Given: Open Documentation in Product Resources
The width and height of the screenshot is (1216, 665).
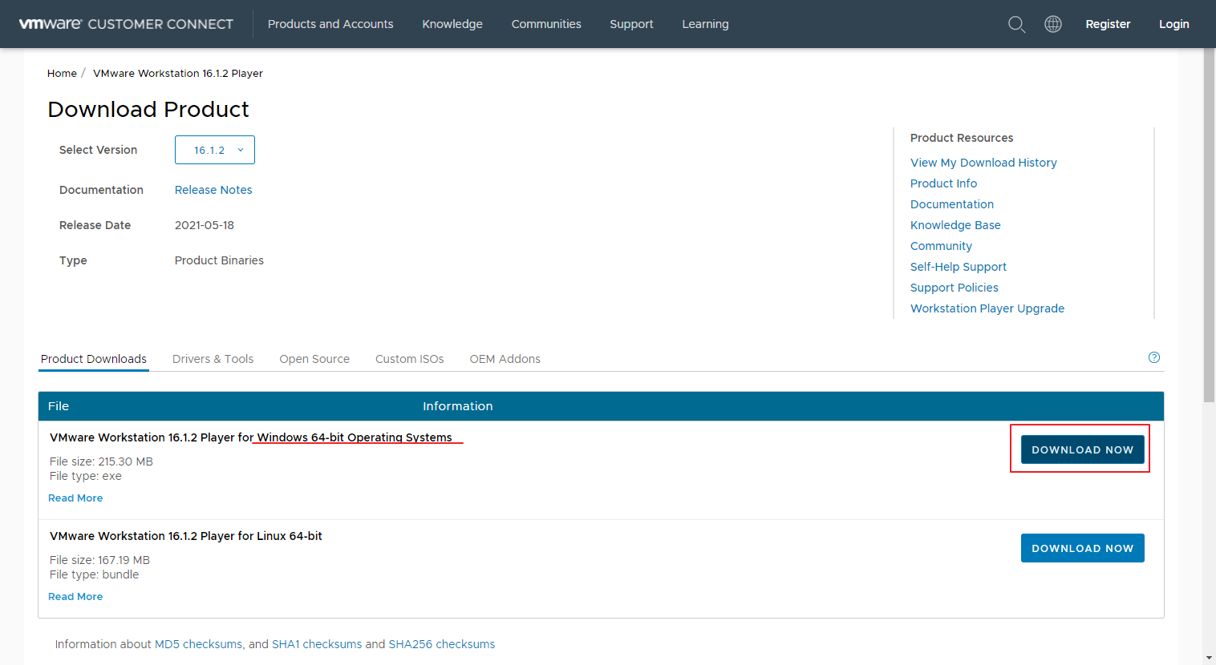Looking at the screenshot, I should tap(952, 204).
